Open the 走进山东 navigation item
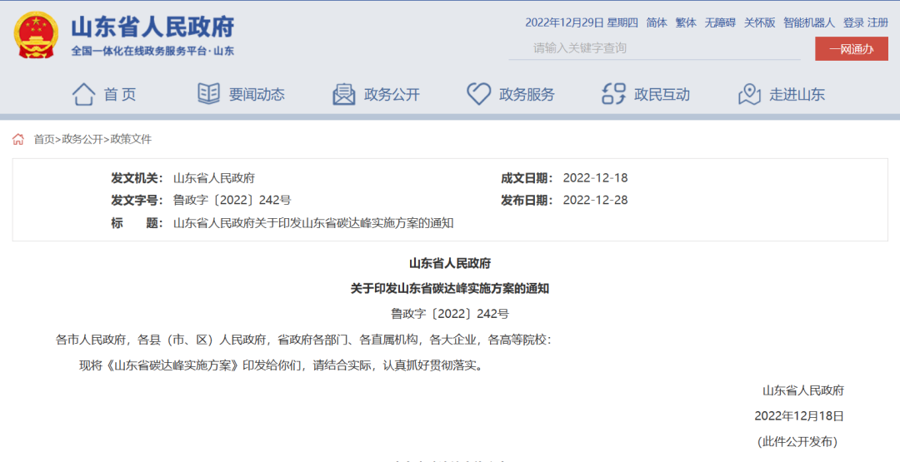Viewport: 900px width, 462px height. click(x=797, y=95)
